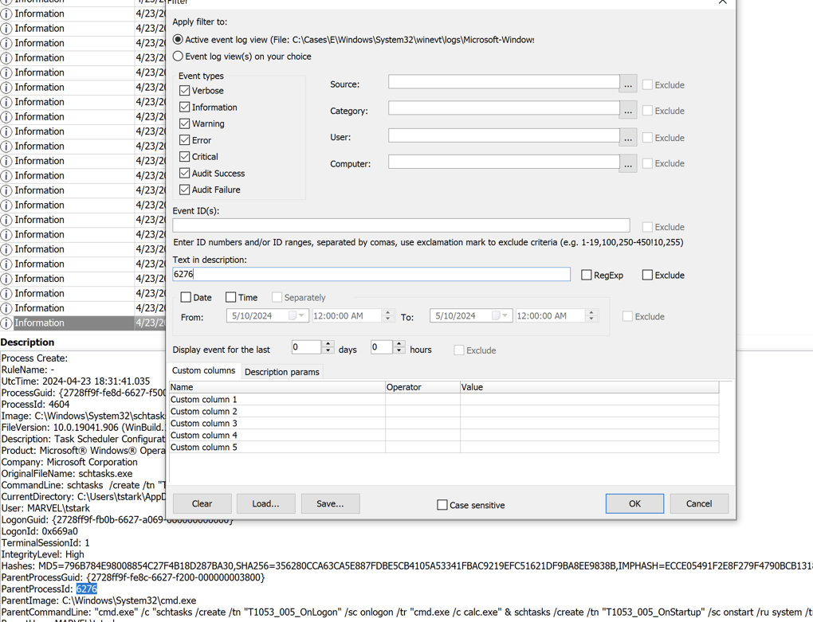The width and height of the screenshot is (813, 622).
Task: Uncheck Audit Success event type
Action: click(x=185, y=173)
